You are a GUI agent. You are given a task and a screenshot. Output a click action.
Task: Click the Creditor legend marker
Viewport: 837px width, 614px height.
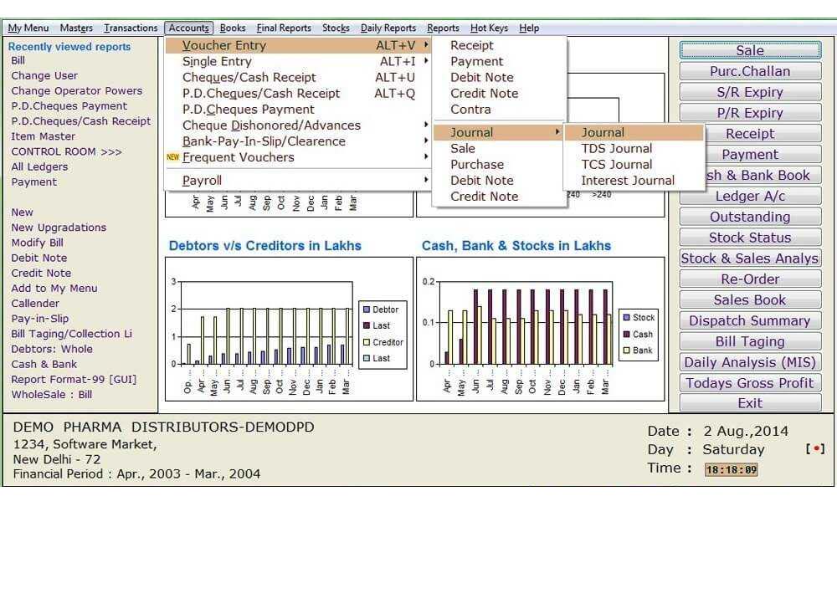pyautogui.click(x=367, y=342)
